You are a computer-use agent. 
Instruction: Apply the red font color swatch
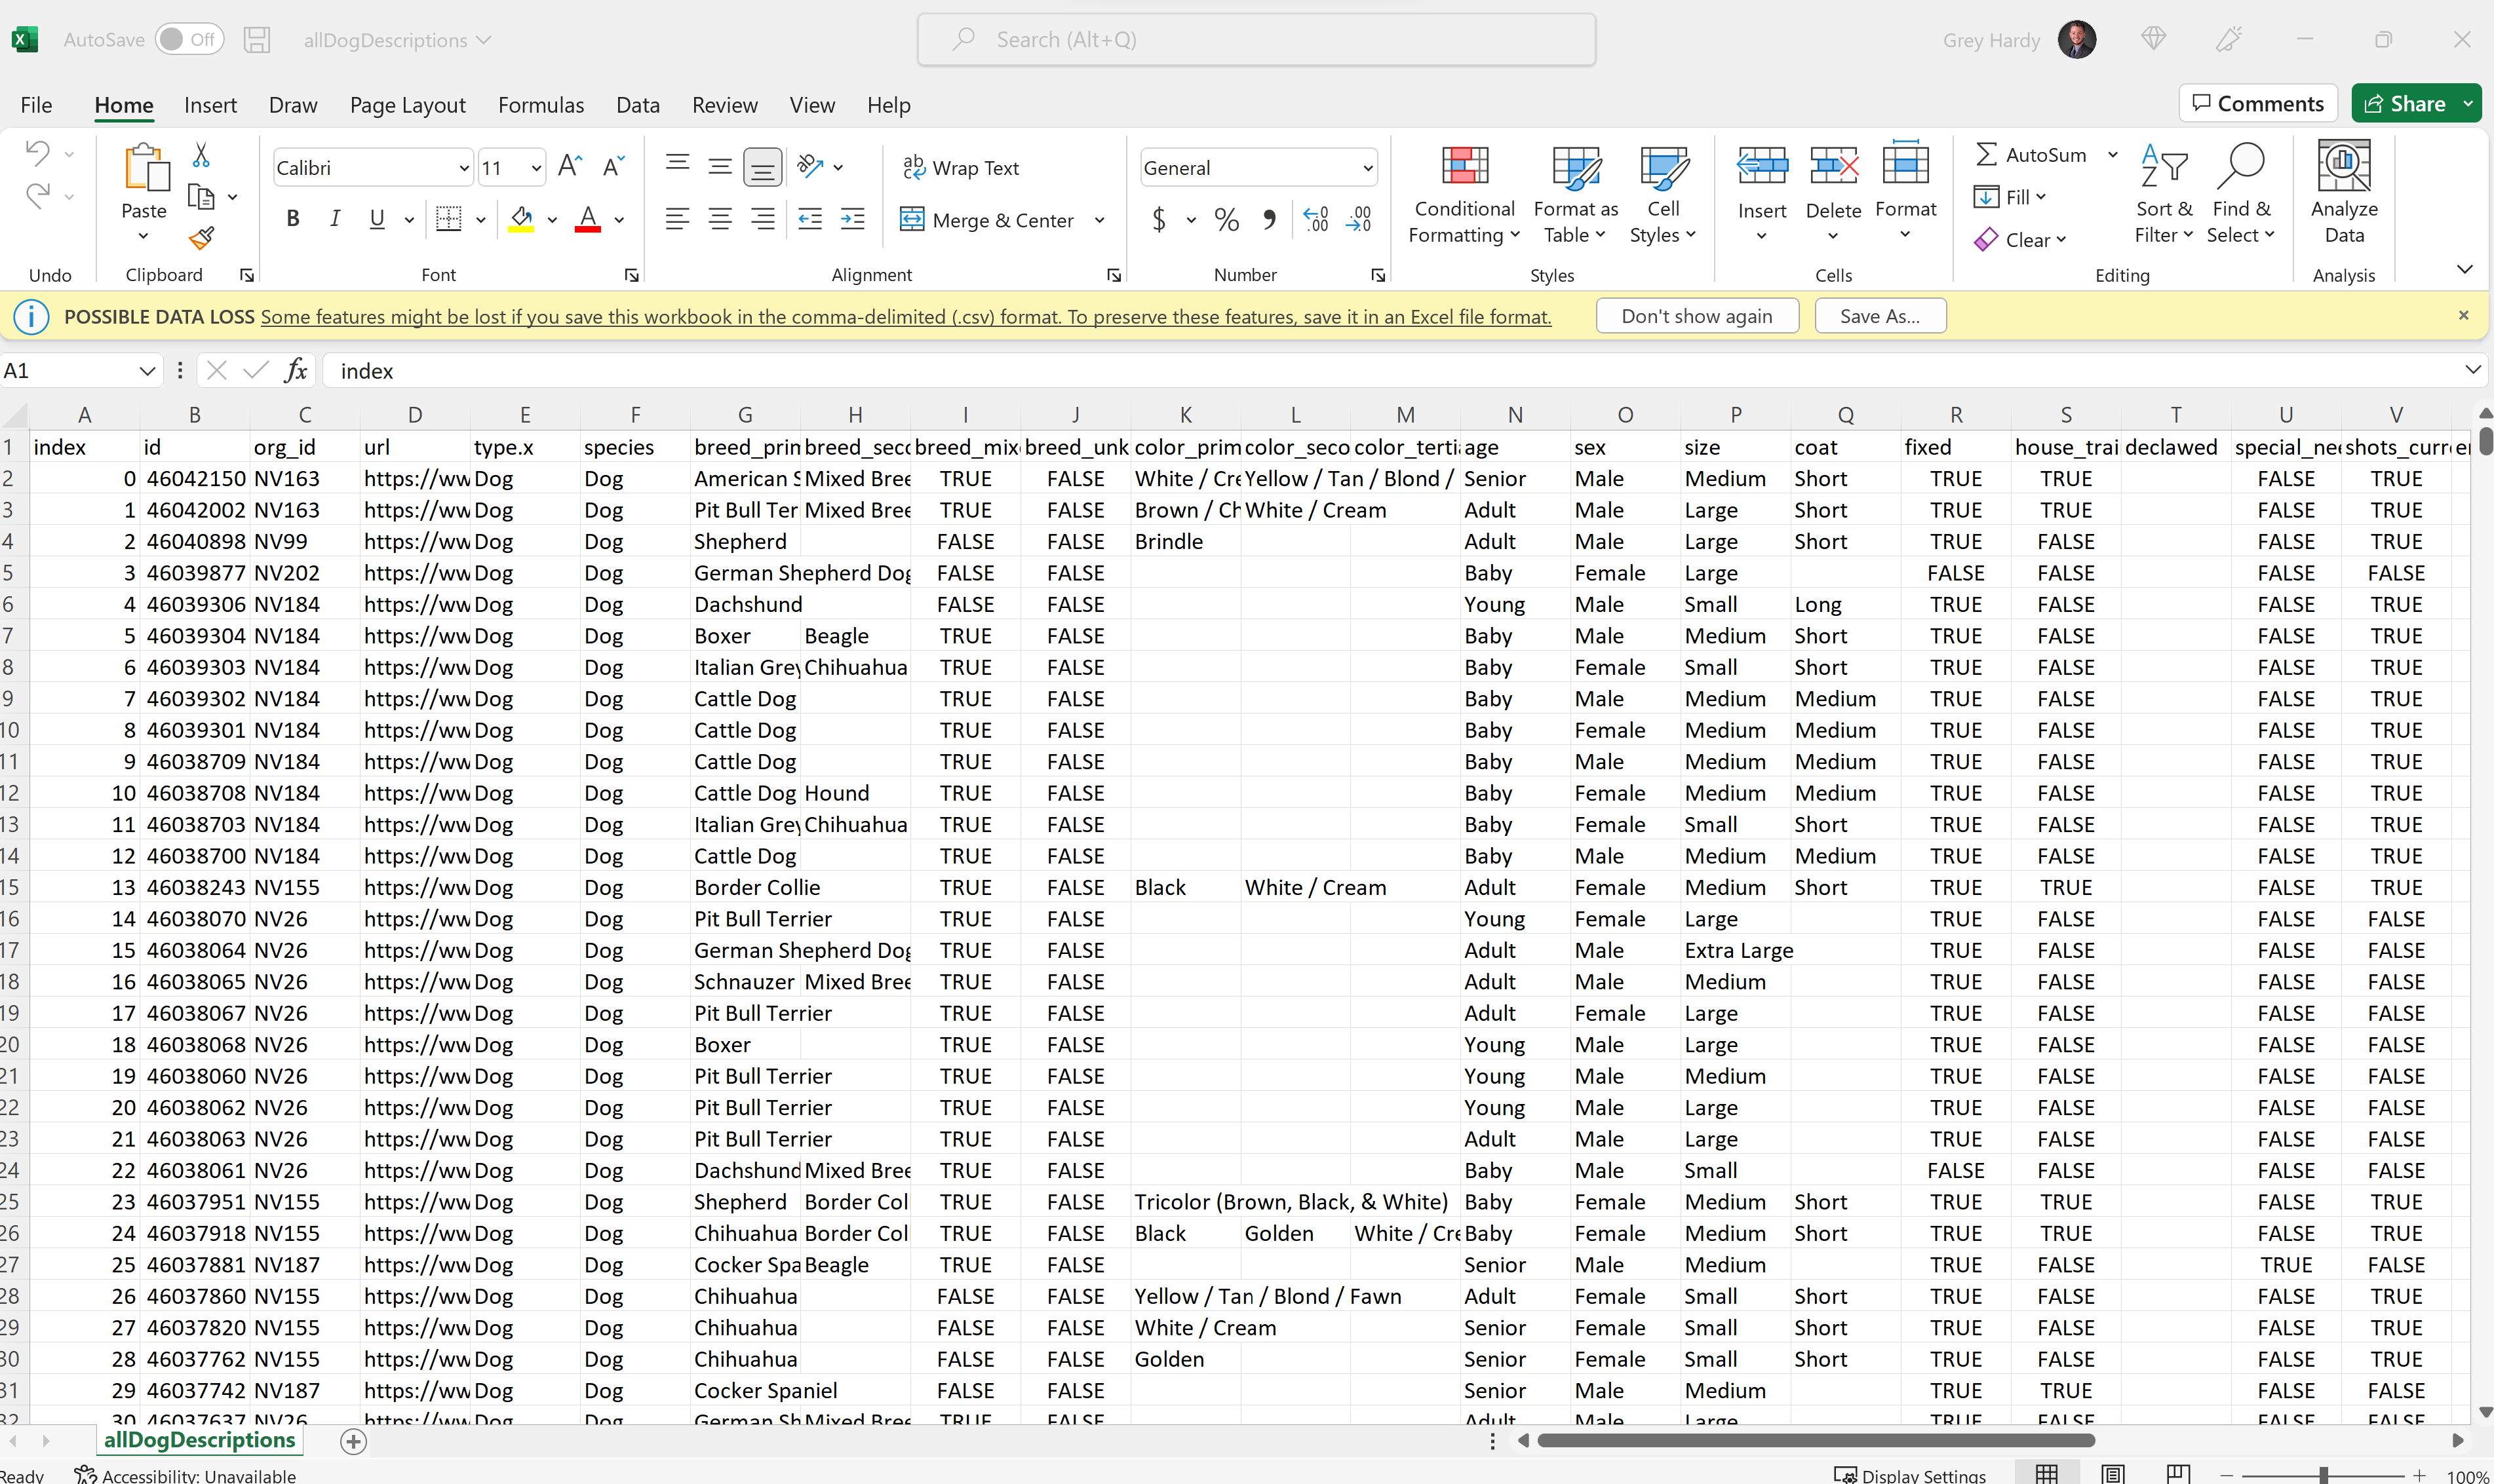pyautogui.click(x=587, y=219)
